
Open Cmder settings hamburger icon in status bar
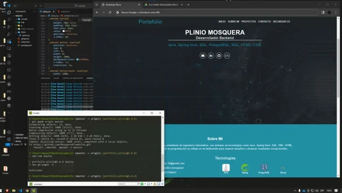click(x=162, y=184)
